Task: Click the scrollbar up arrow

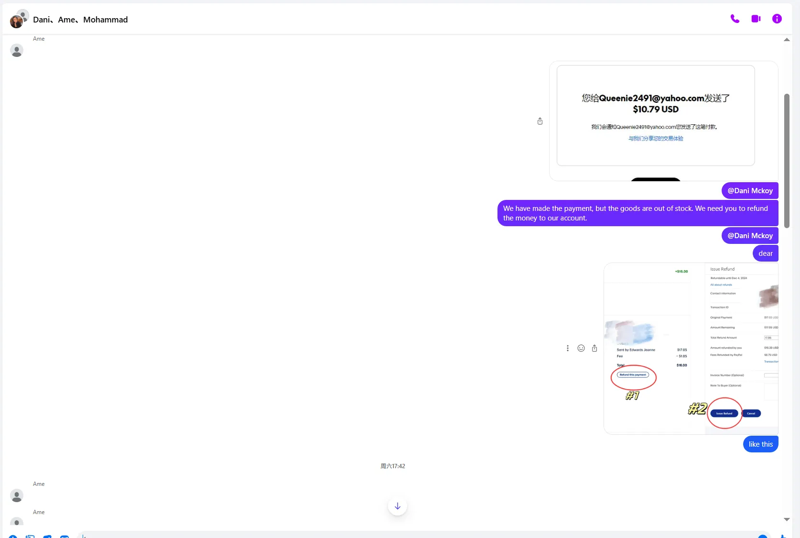Action: pos(787,40)
